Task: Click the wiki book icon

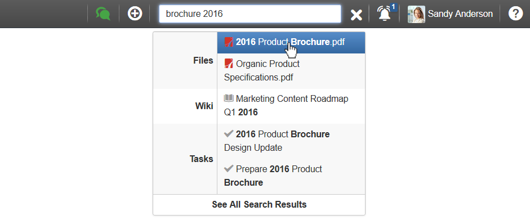Action: (229, 98)
